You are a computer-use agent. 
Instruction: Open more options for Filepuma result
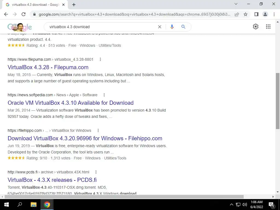point(100,59)
